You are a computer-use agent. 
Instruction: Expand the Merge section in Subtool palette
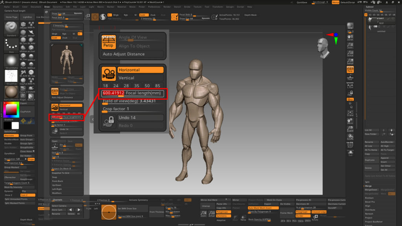coord(369,186)
